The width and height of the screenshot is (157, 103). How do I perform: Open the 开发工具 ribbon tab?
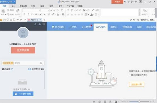[x=70, y=6]
